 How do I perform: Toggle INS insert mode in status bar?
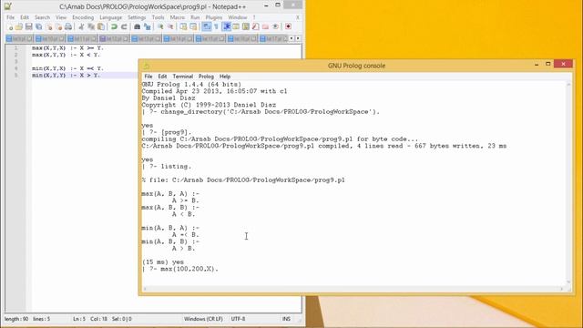pyautogui.click(x=286, y=319)
